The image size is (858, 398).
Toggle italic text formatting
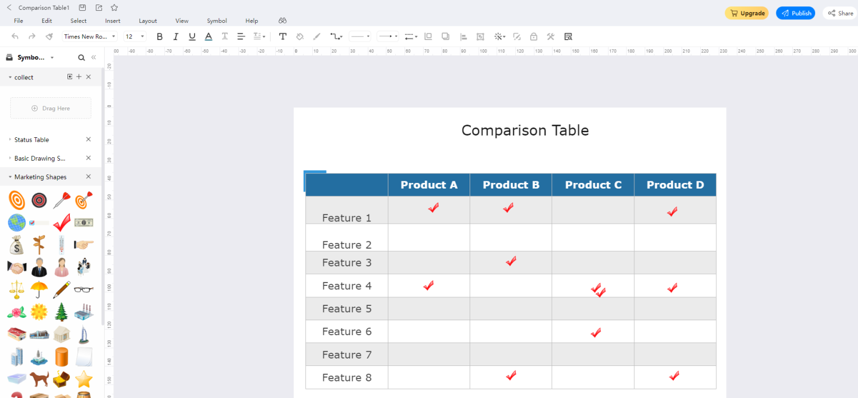[x=176, y=37]
